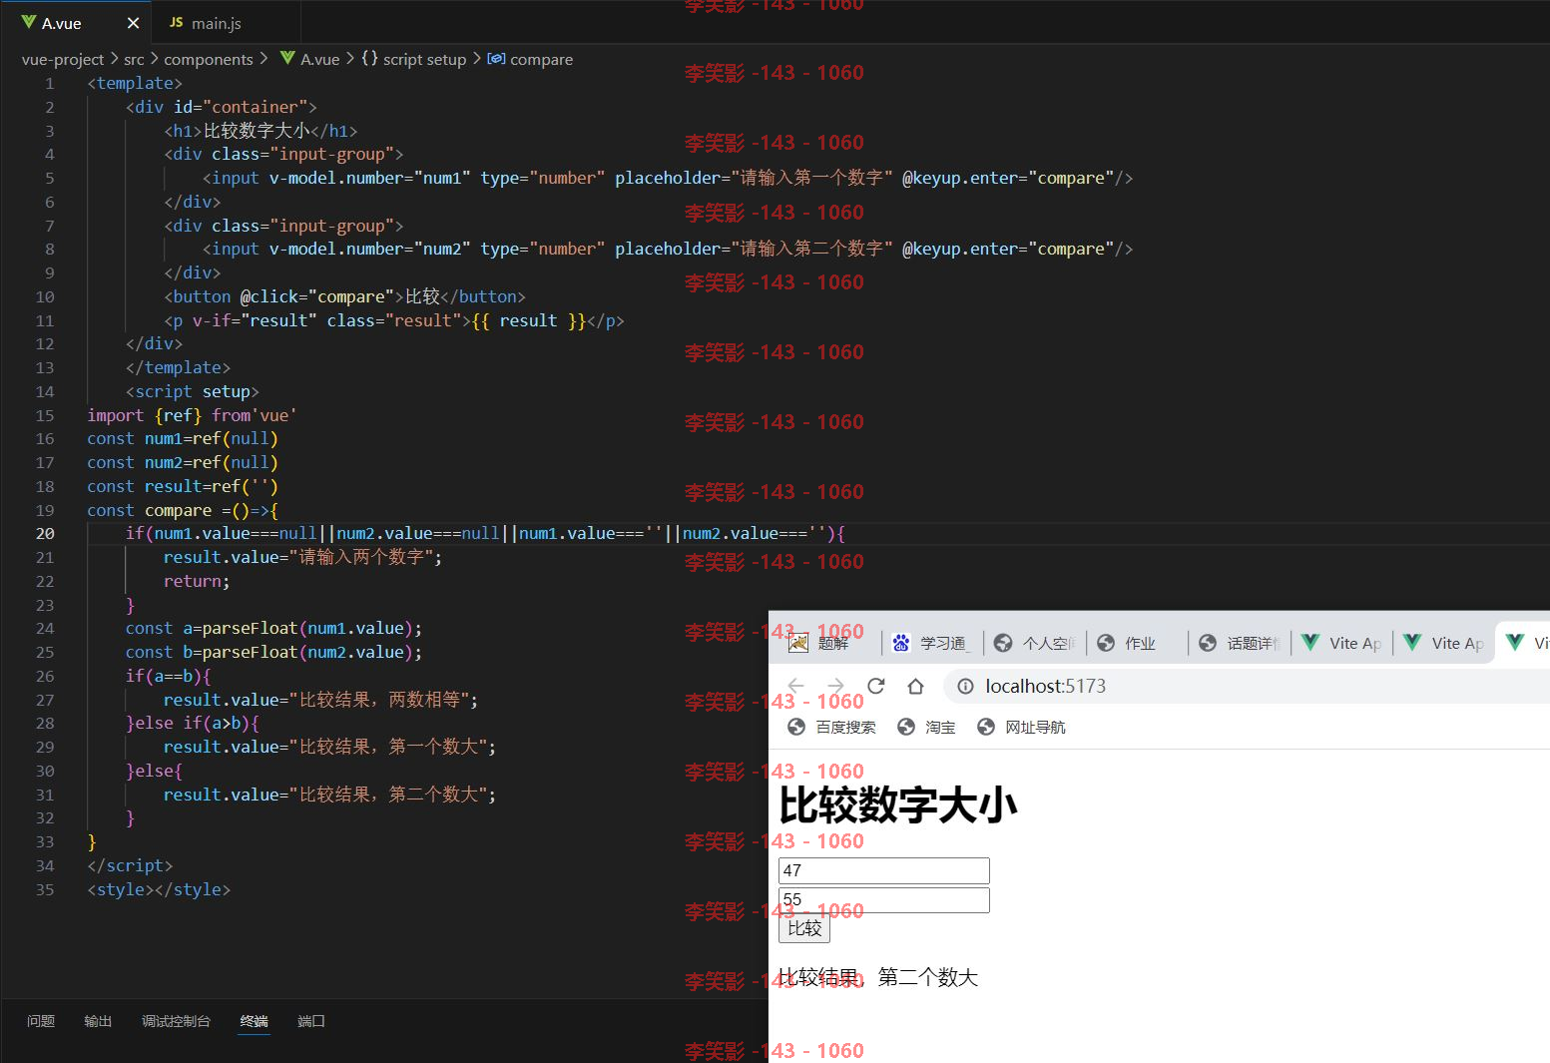1550x1063 pixels.
Task: Click line number 20 in the gutter
Action: point(45,533)
